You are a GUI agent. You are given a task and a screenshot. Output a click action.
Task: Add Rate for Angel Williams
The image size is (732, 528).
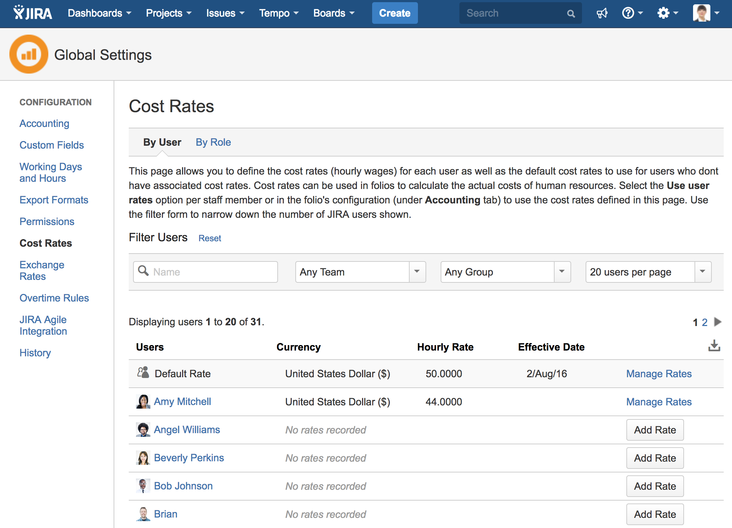point(654,430)
